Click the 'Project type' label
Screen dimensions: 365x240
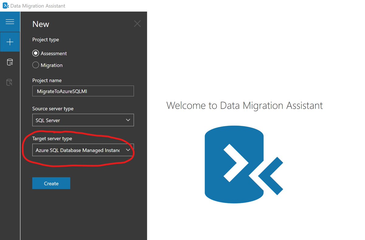pyautogui.click(x=46, y=40)
